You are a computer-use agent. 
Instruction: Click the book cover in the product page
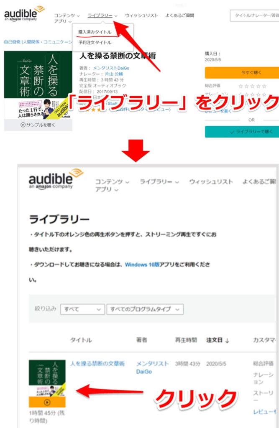(x=38, y=85)
